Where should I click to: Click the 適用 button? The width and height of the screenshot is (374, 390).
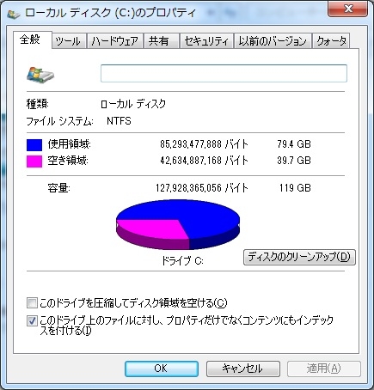pos(324,369)
